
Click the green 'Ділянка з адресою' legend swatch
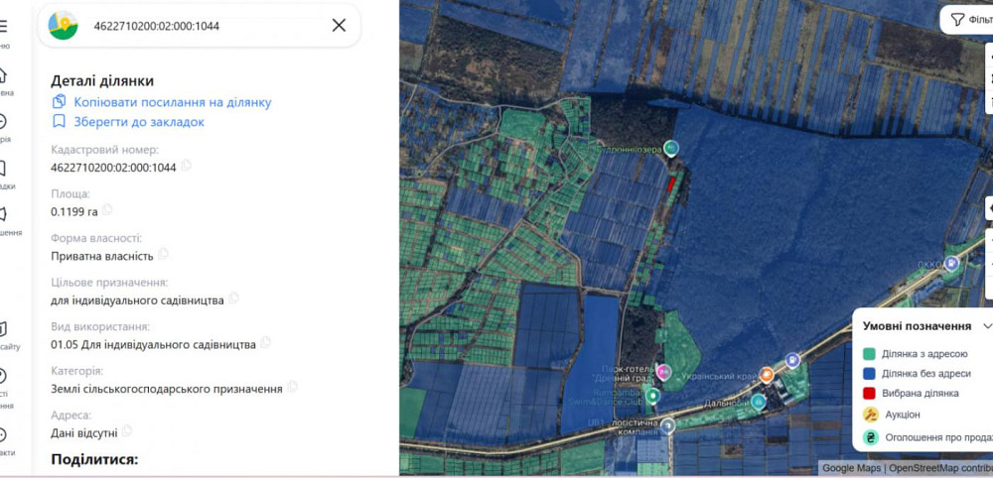(869, 354)
